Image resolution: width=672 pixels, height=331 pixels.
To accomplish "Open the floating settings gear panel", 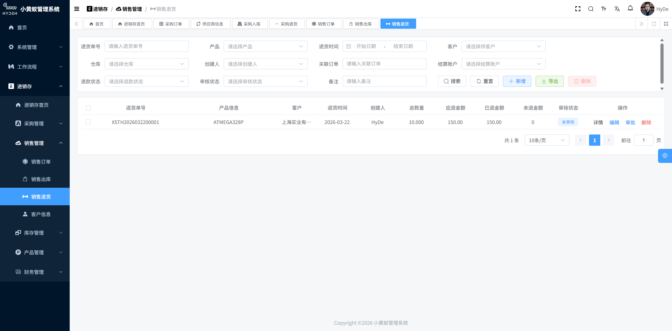I will click(665, 156).
